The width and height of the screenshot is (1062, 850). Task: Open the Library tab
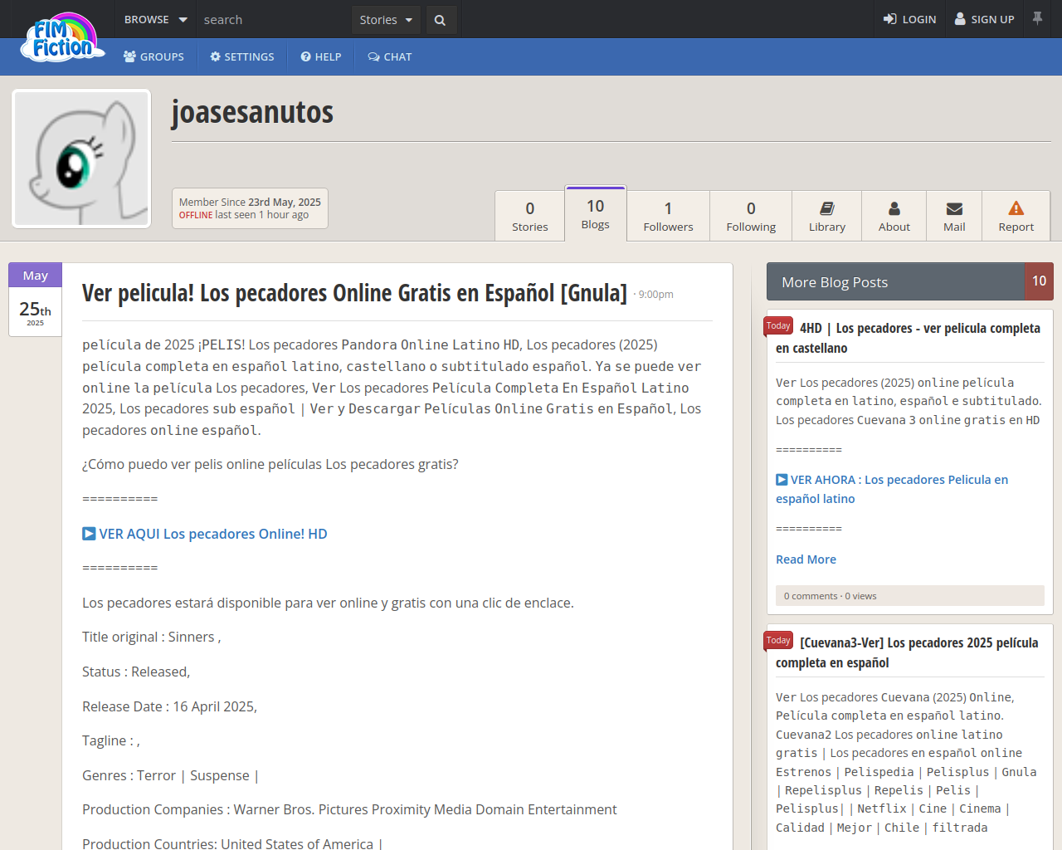pyautogui.click(x=827, y=216)
